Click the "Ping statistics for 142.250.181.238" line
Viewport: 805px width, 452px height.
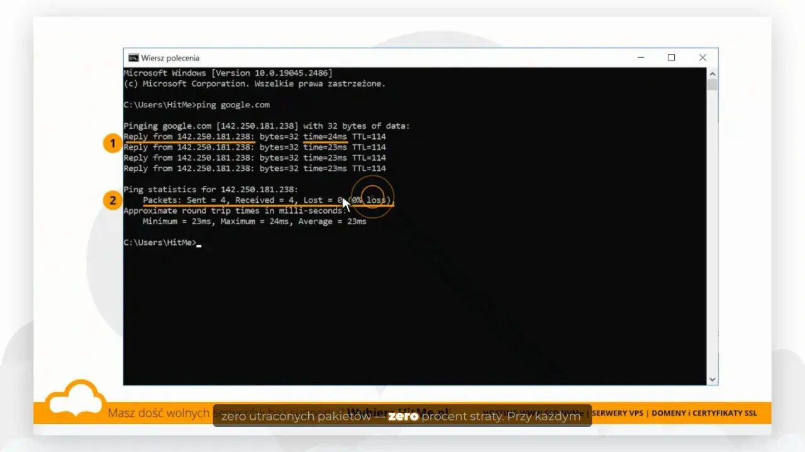pos(211,190)
